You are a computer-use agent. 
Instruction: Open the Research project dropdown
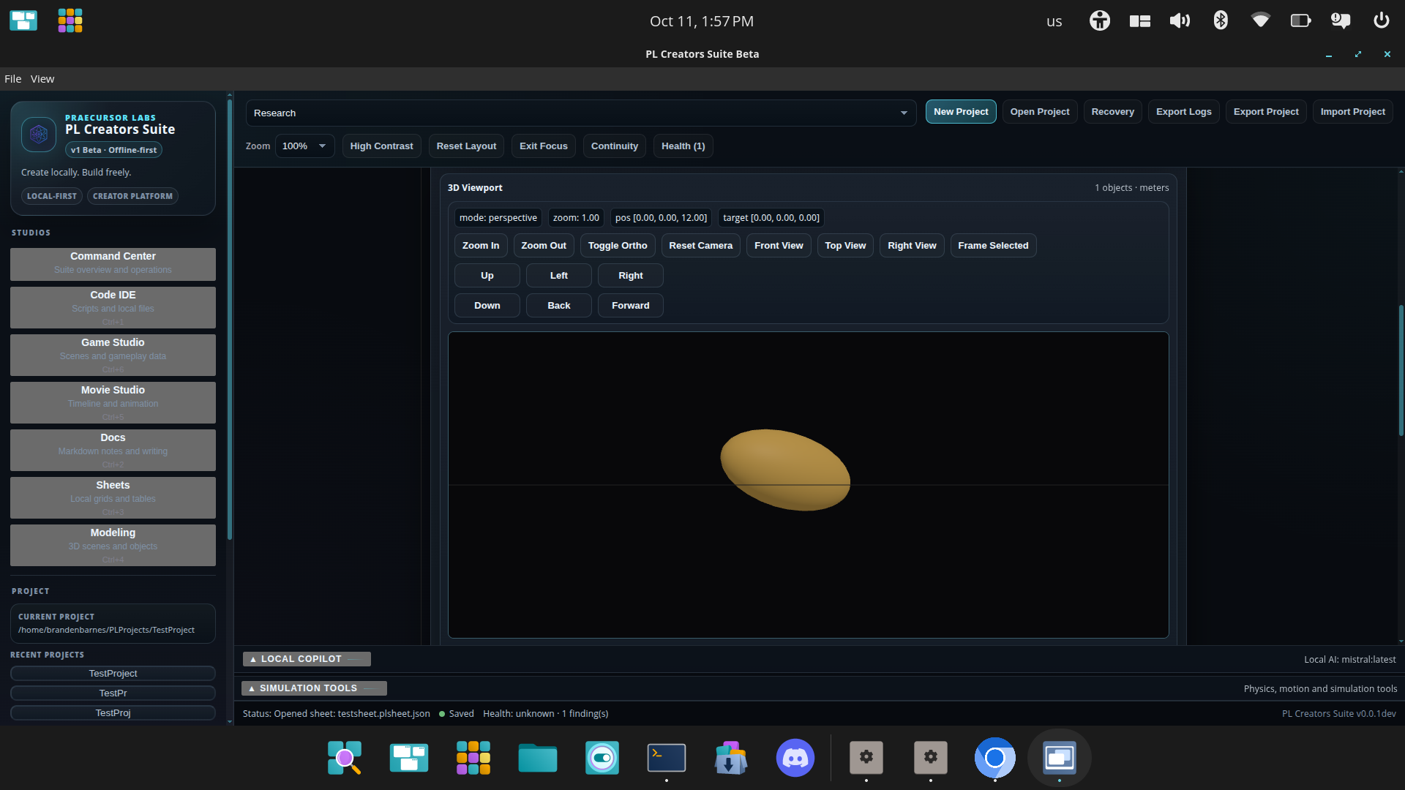pyautogui.click(x=581, y=113)
